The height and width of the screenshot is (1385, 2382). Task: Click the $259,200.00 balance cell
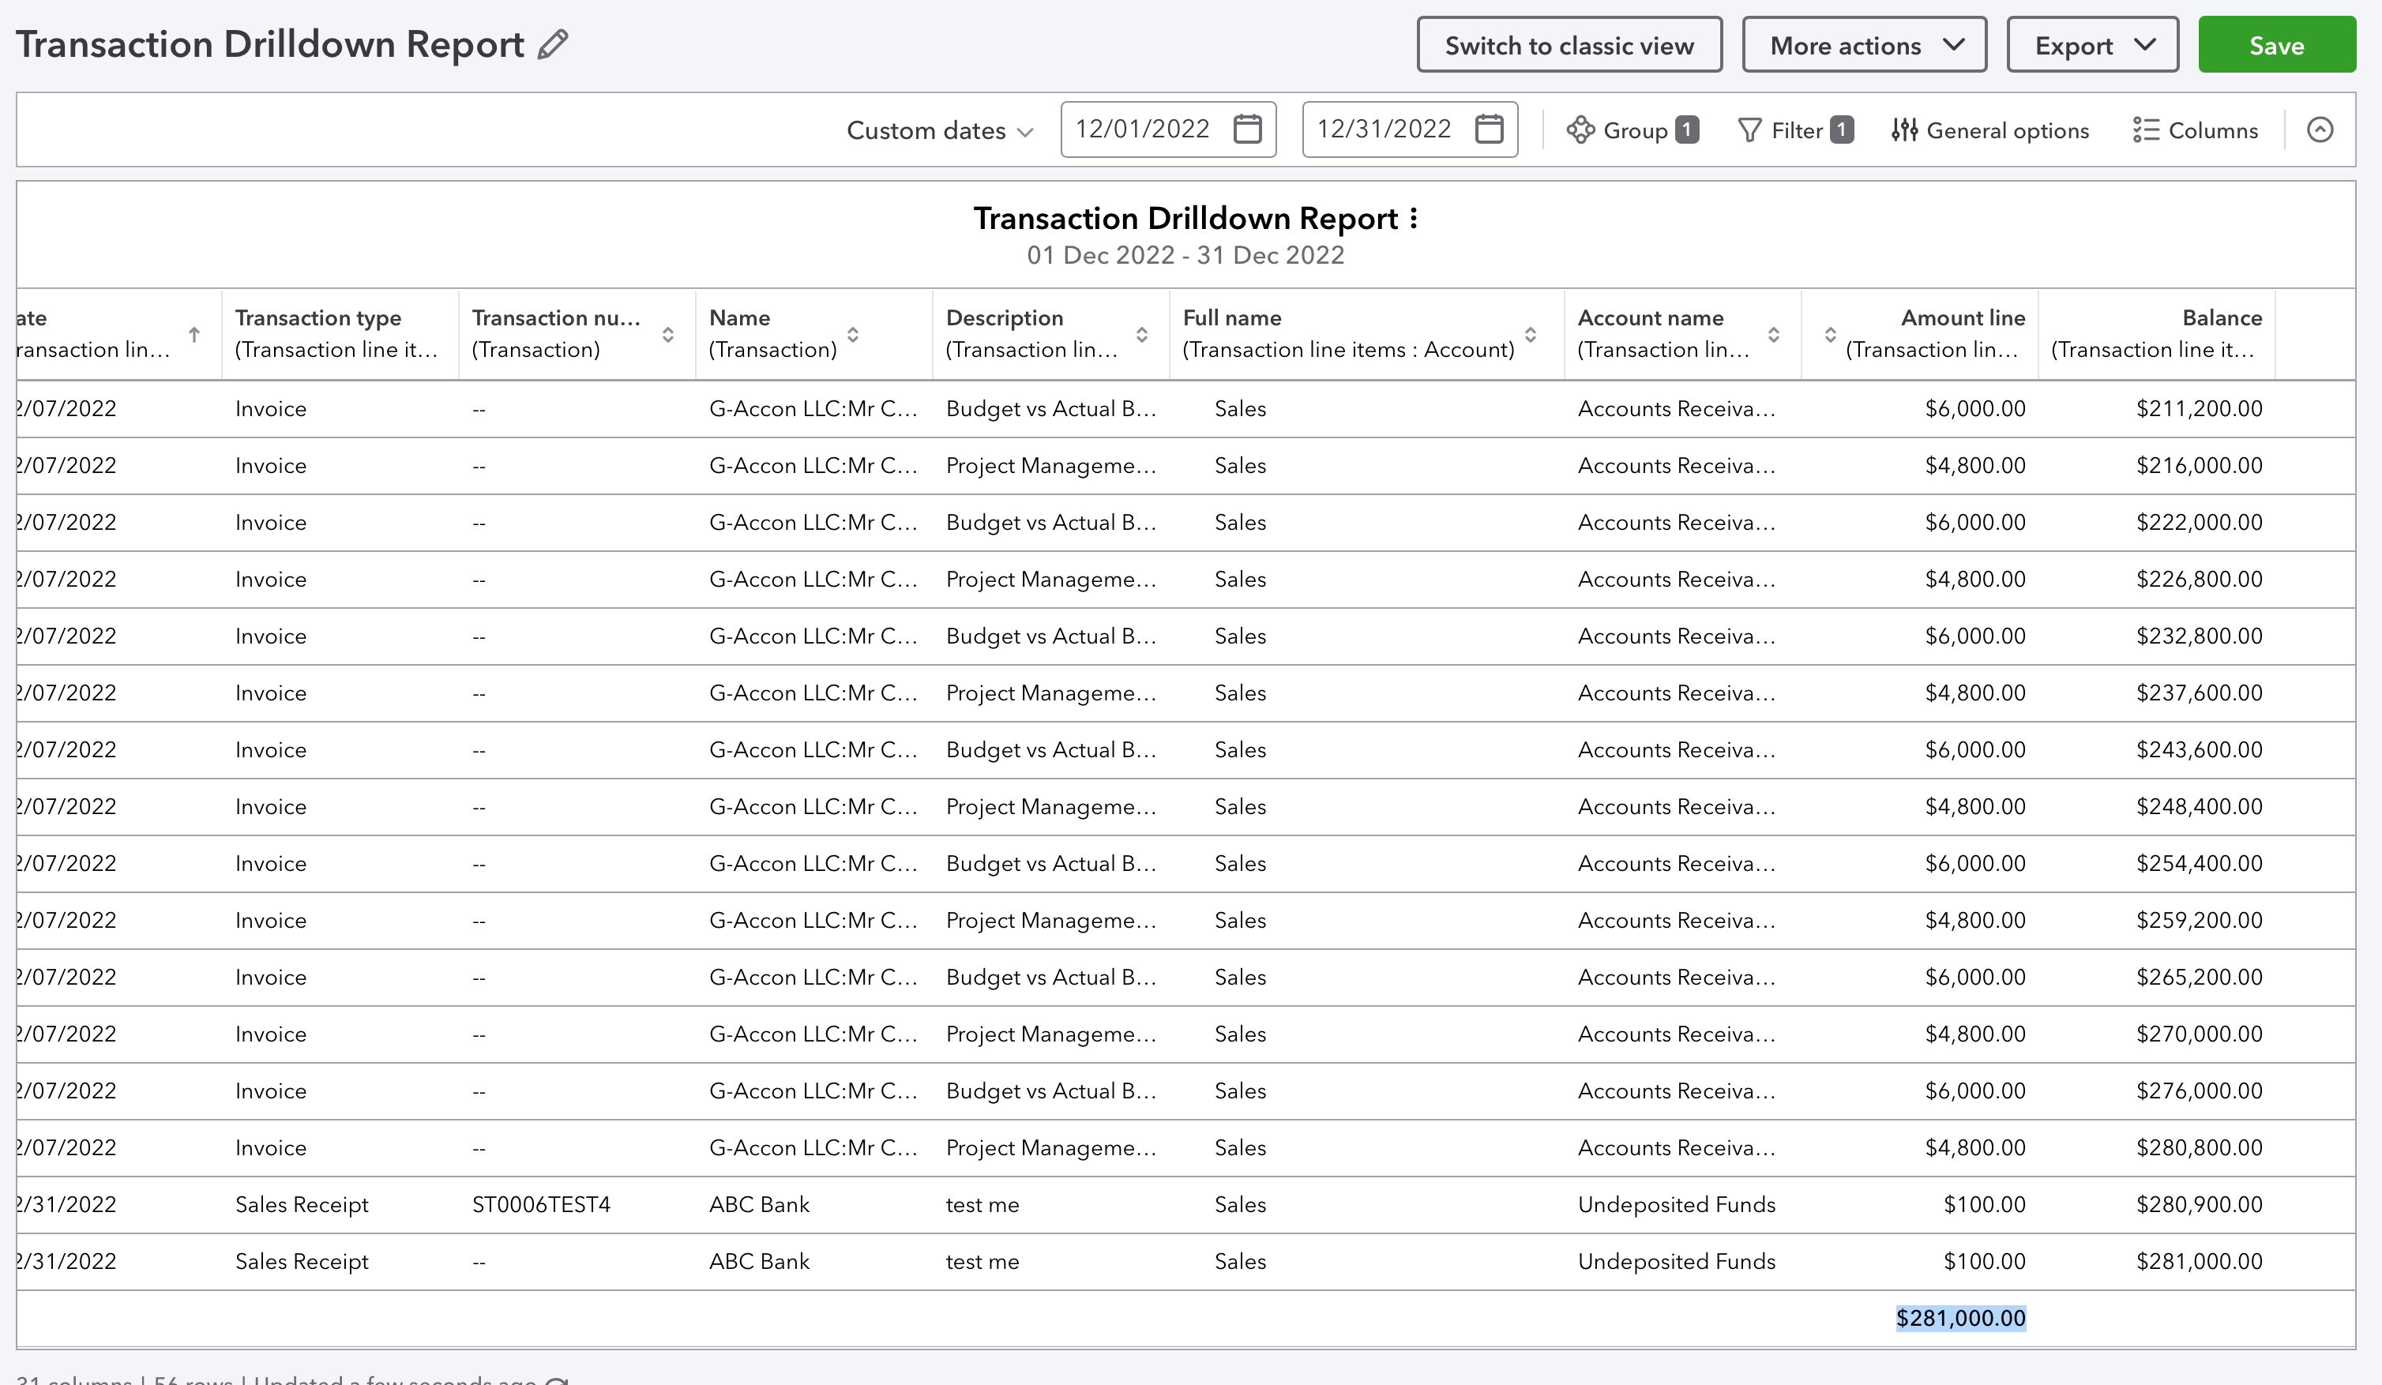coord(2200,920)
